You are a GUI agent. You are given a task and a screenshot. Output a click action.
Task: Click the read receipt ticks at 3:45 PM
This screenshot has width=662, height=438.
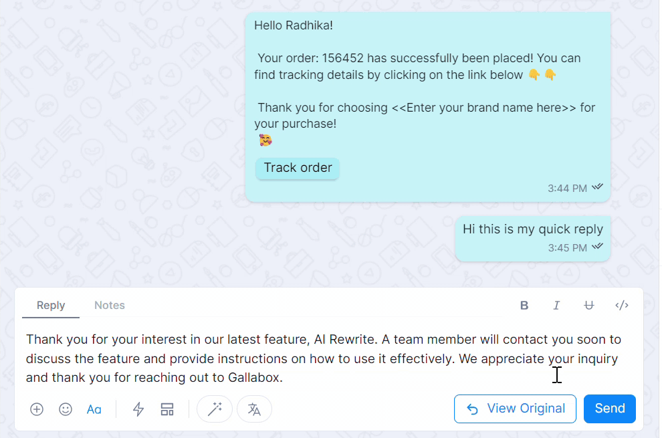597,247
